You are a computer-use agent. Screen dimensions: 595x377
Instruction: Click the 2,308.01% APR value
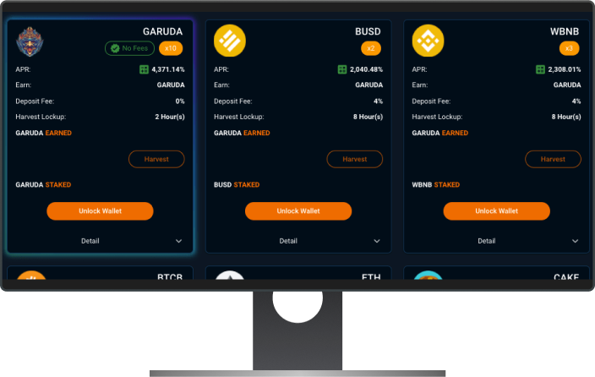pos(565,69)
